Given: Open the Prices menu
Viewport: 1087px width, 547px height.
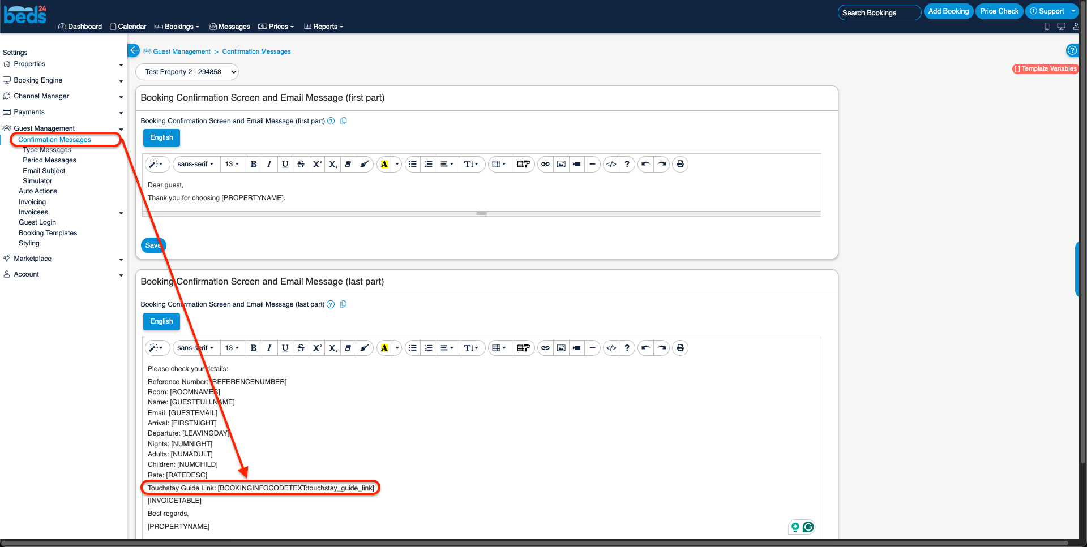Looking at the screenshot, I should tap(276, 27).
